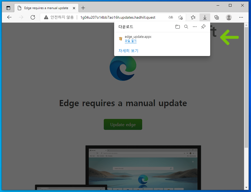Screen dimensions: 251x192
Task: Click the not-secure warning triangle icon
Action: point(46,17)
